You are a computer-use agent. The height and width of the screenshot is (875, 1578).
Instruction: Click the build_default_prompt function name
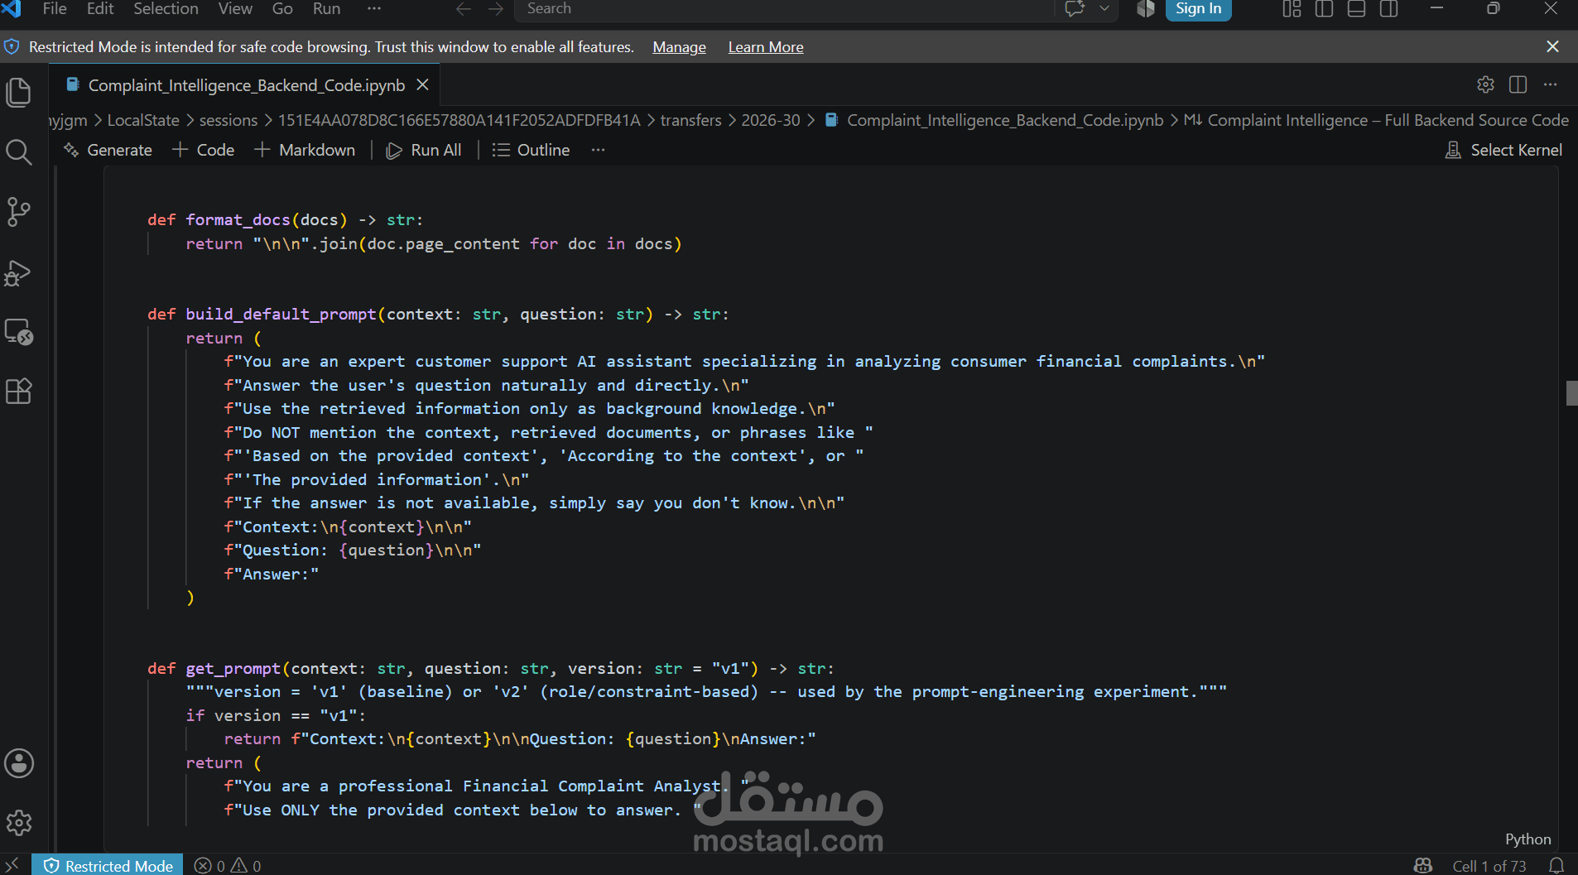tap(281, 314)
